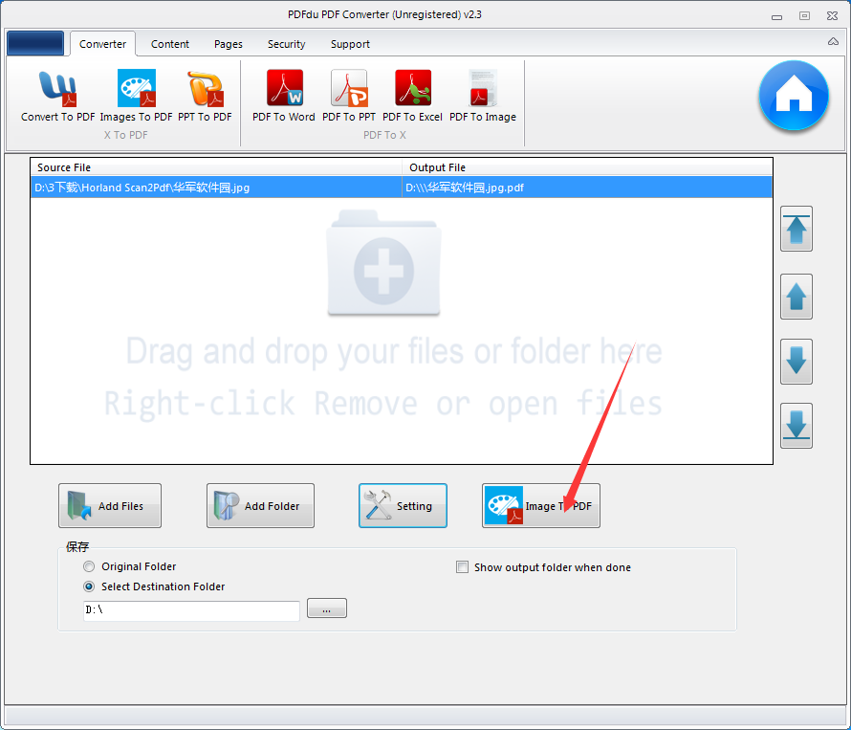Open the Images To PDF converter
The width and height of the screenshot is (851, 730).
(136, 96)
